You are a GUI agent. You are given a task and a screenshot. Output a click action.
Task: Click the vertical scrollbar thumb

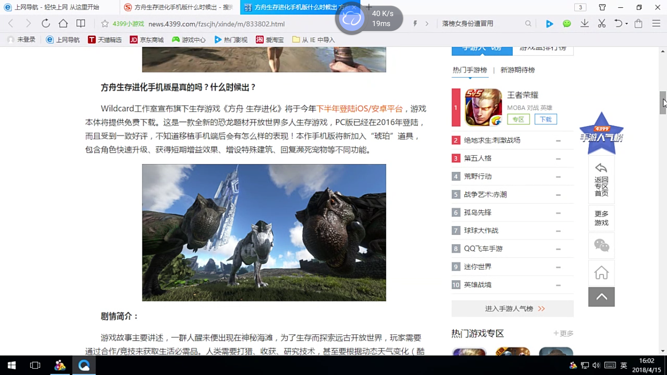tap(663, 103)
